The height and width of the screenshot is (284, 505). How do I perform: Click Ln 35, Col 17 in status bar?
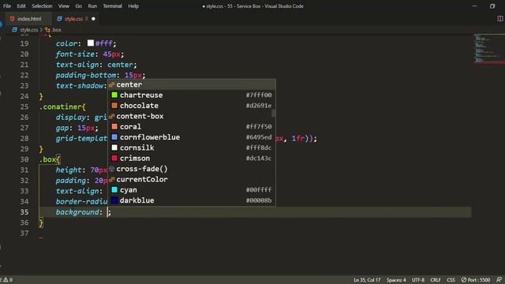pyautogui.click(x=367, y=280)
